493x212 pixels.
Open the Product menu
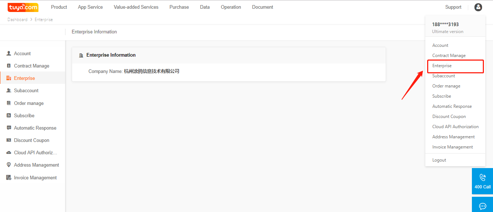(59, 7)
